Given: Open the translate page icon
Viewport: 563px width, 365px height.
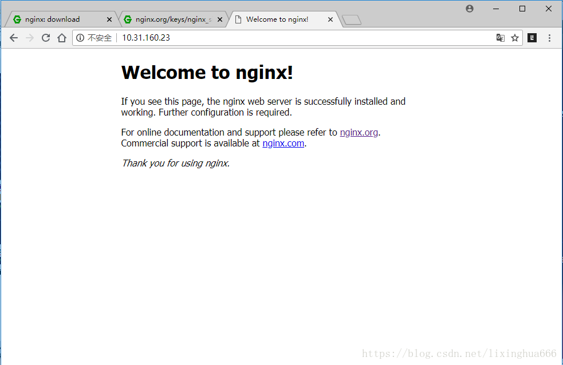Looking at the screenshot, I should pyautogui.click(x=500, y=38).
